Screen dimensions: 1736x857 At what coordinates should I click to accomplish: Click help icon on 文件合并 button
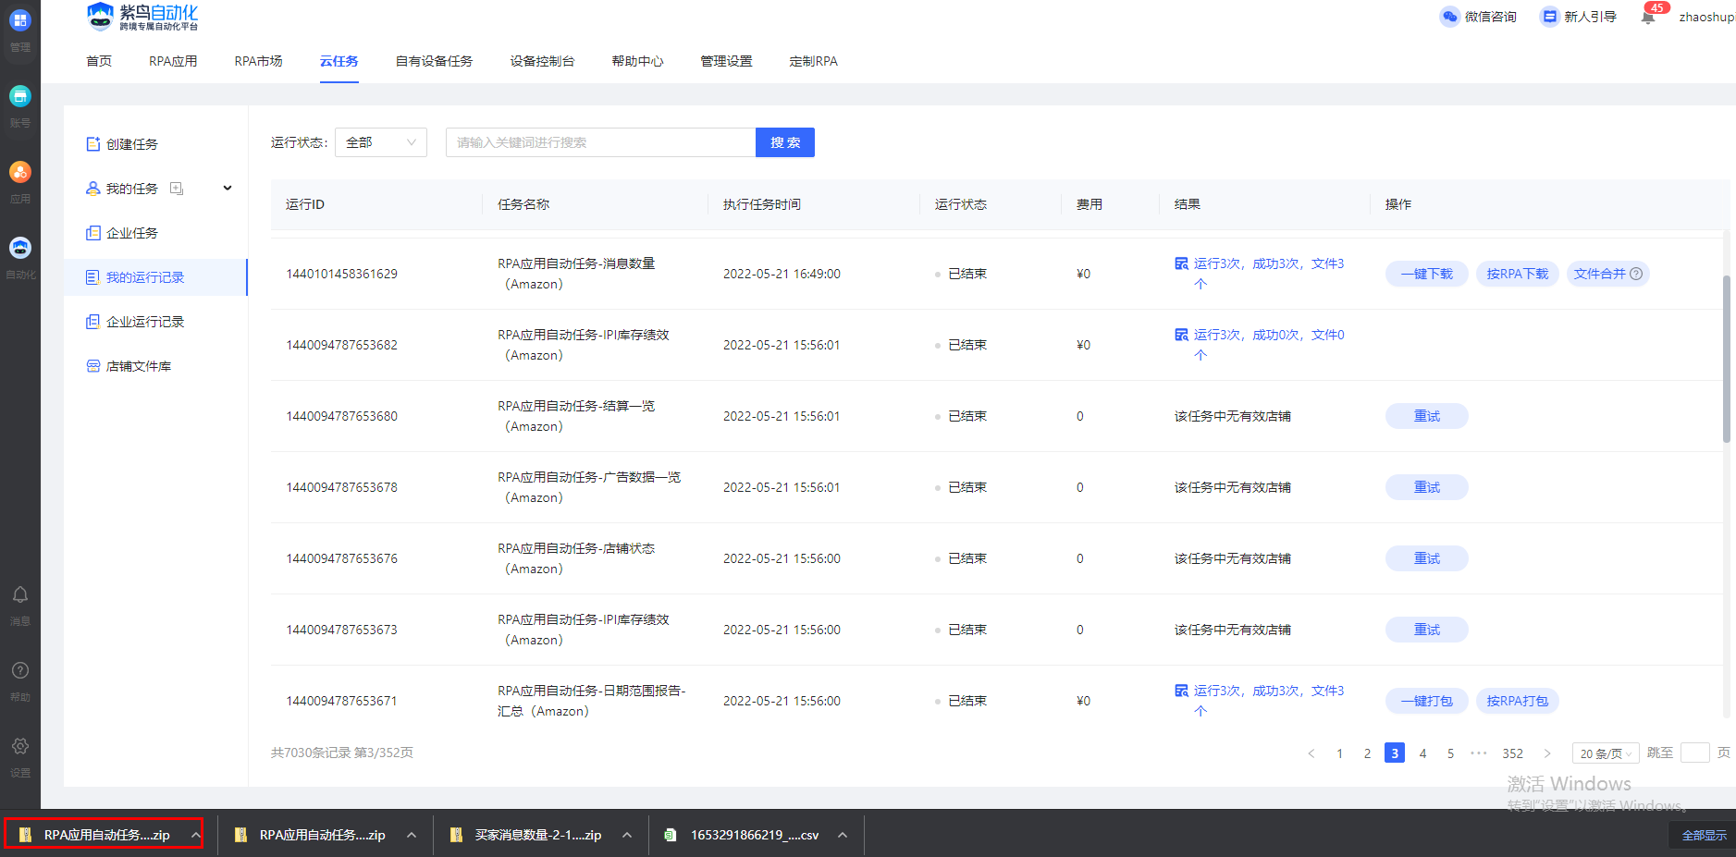pyautogui.click(x=1636, y=274)
